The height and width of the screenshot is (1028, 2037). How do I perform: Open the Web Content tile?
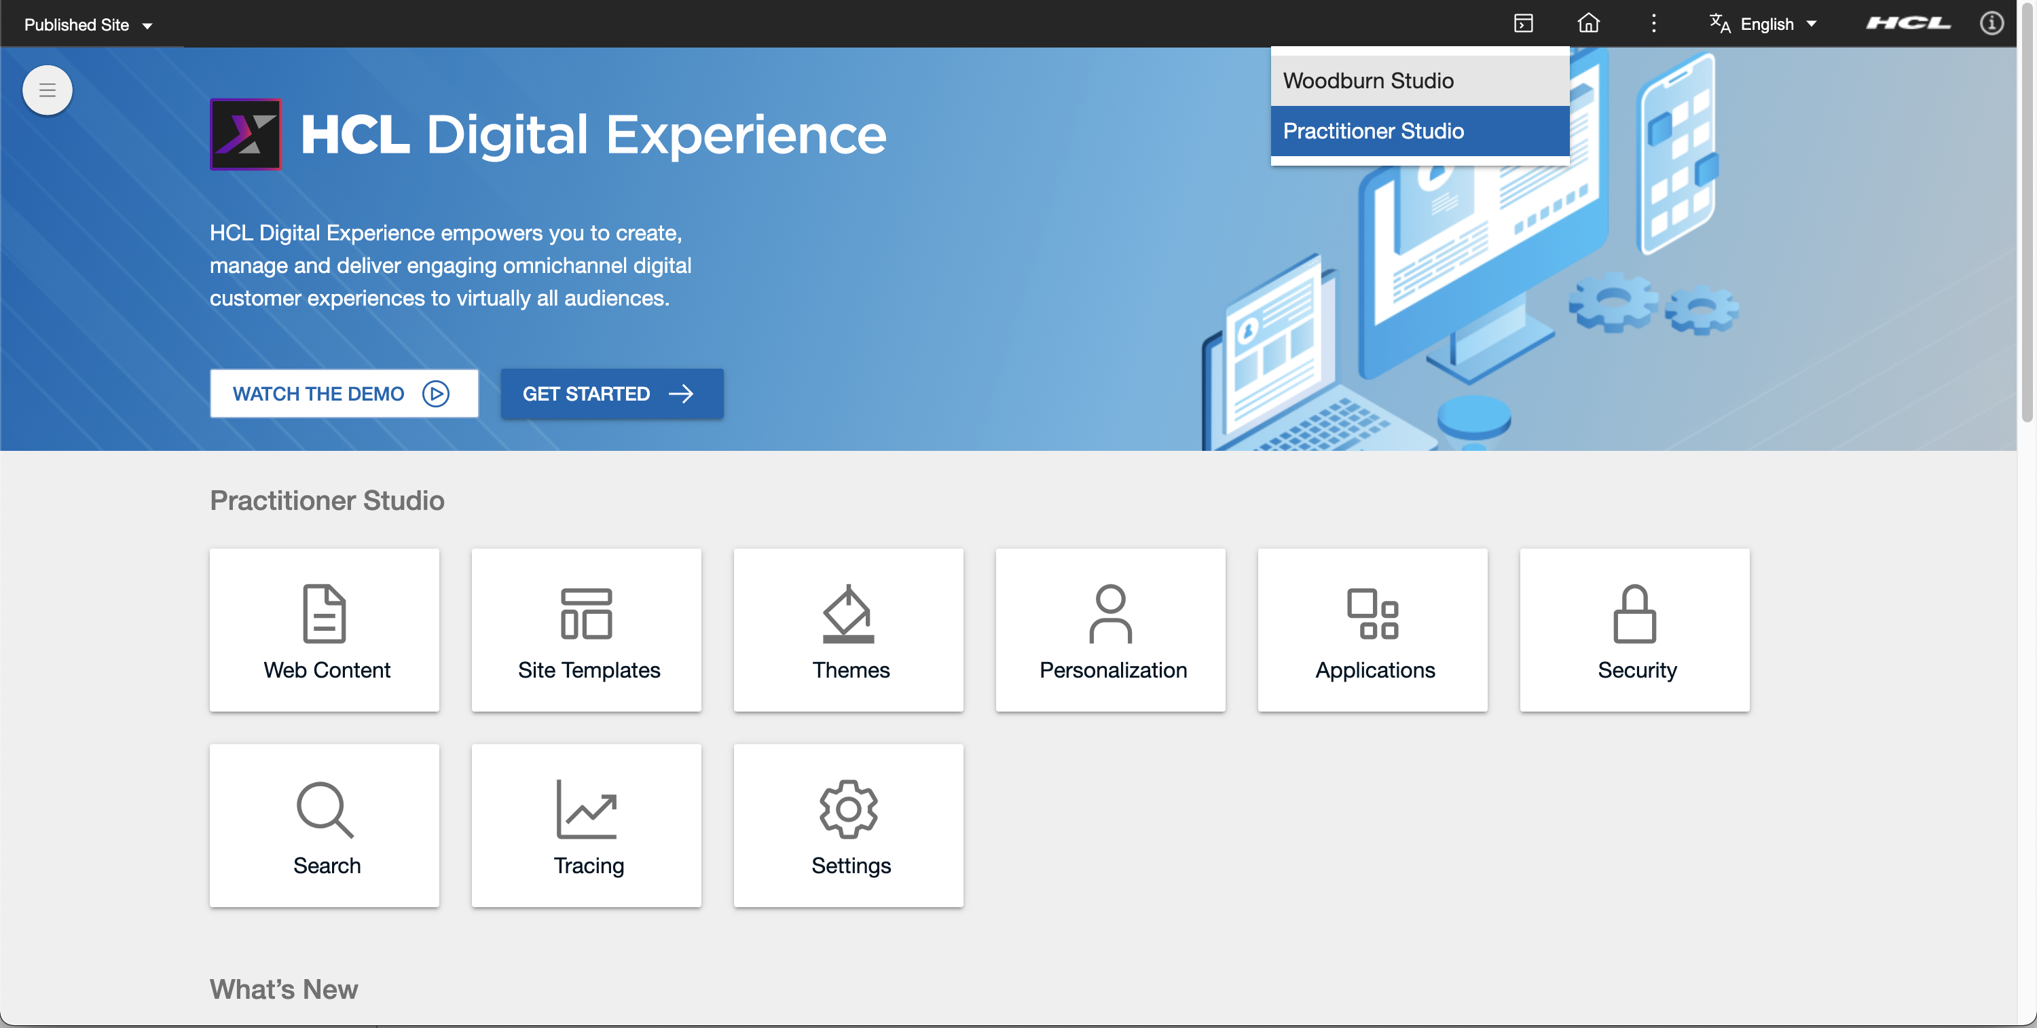click(x=324, y=629)
